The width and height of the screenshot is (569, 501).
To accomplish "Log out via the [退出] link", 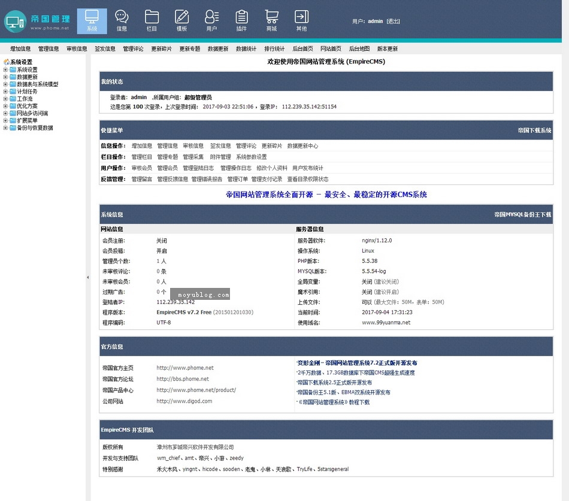I will pos(393,22).
